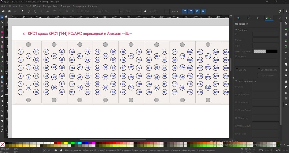Screen dimensions: 289x153
Task: Undo last action via curved arrow icon
Action: click(x=286, y=53)
